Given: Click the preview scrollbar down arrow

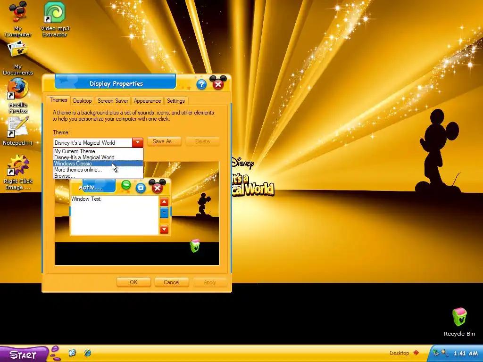Looking at the screenshot, I should tap(164, 230).
